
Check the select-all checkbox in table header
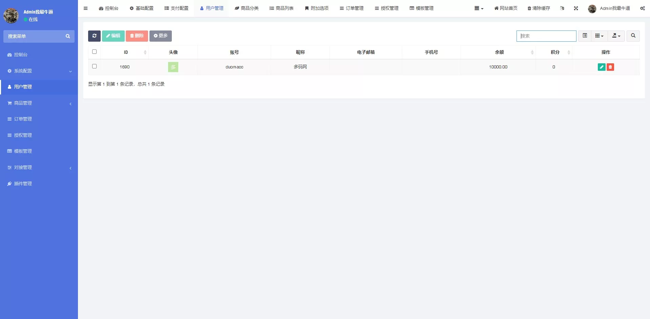point(94,52)
